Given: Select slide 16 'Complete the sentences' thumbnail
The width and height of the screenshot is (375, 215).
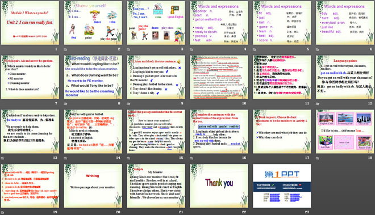Looking at the screenshot, I should [x=219, y=132].
